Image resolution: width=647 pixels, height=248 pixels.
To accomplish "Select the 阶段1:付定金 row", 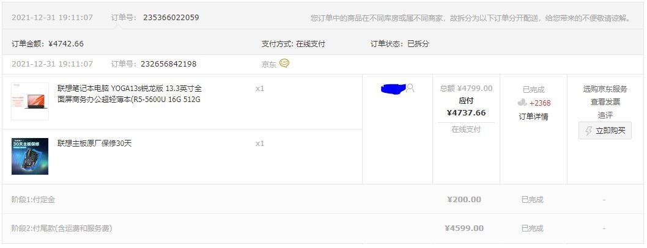I will pos(323,199).
